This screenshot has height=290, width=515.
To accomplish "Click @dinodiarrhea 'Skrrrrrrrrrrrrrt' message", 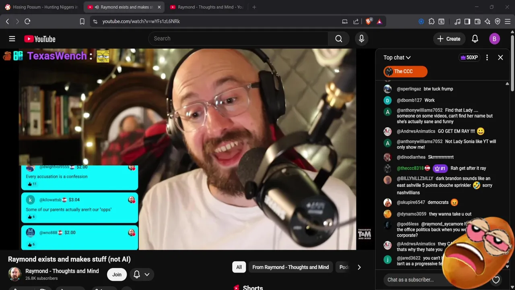I will (443, 157).
